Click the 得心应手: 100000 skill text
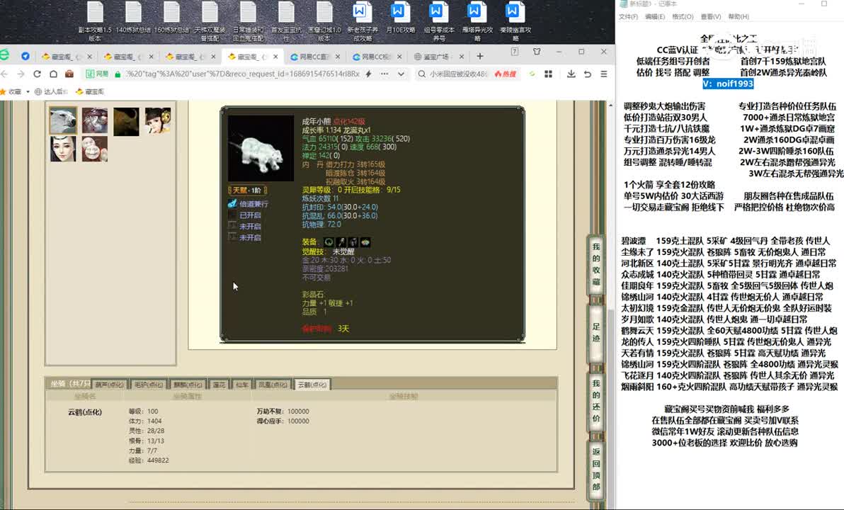The image size is (844, 510). coord(283,421)
